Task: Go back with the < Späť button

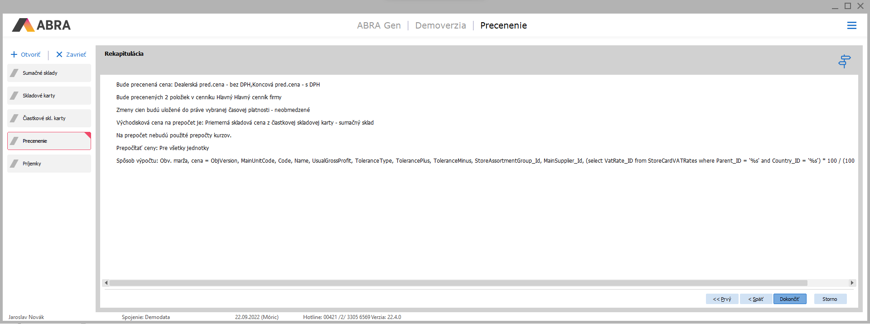Action: (x=756, y=299)
